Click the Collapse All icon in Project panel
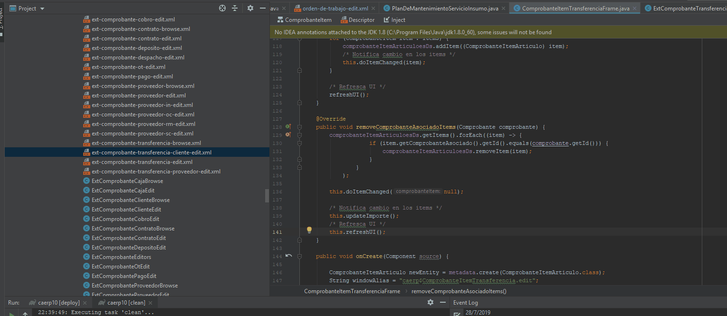727x316 pixels. coord(235,9)
